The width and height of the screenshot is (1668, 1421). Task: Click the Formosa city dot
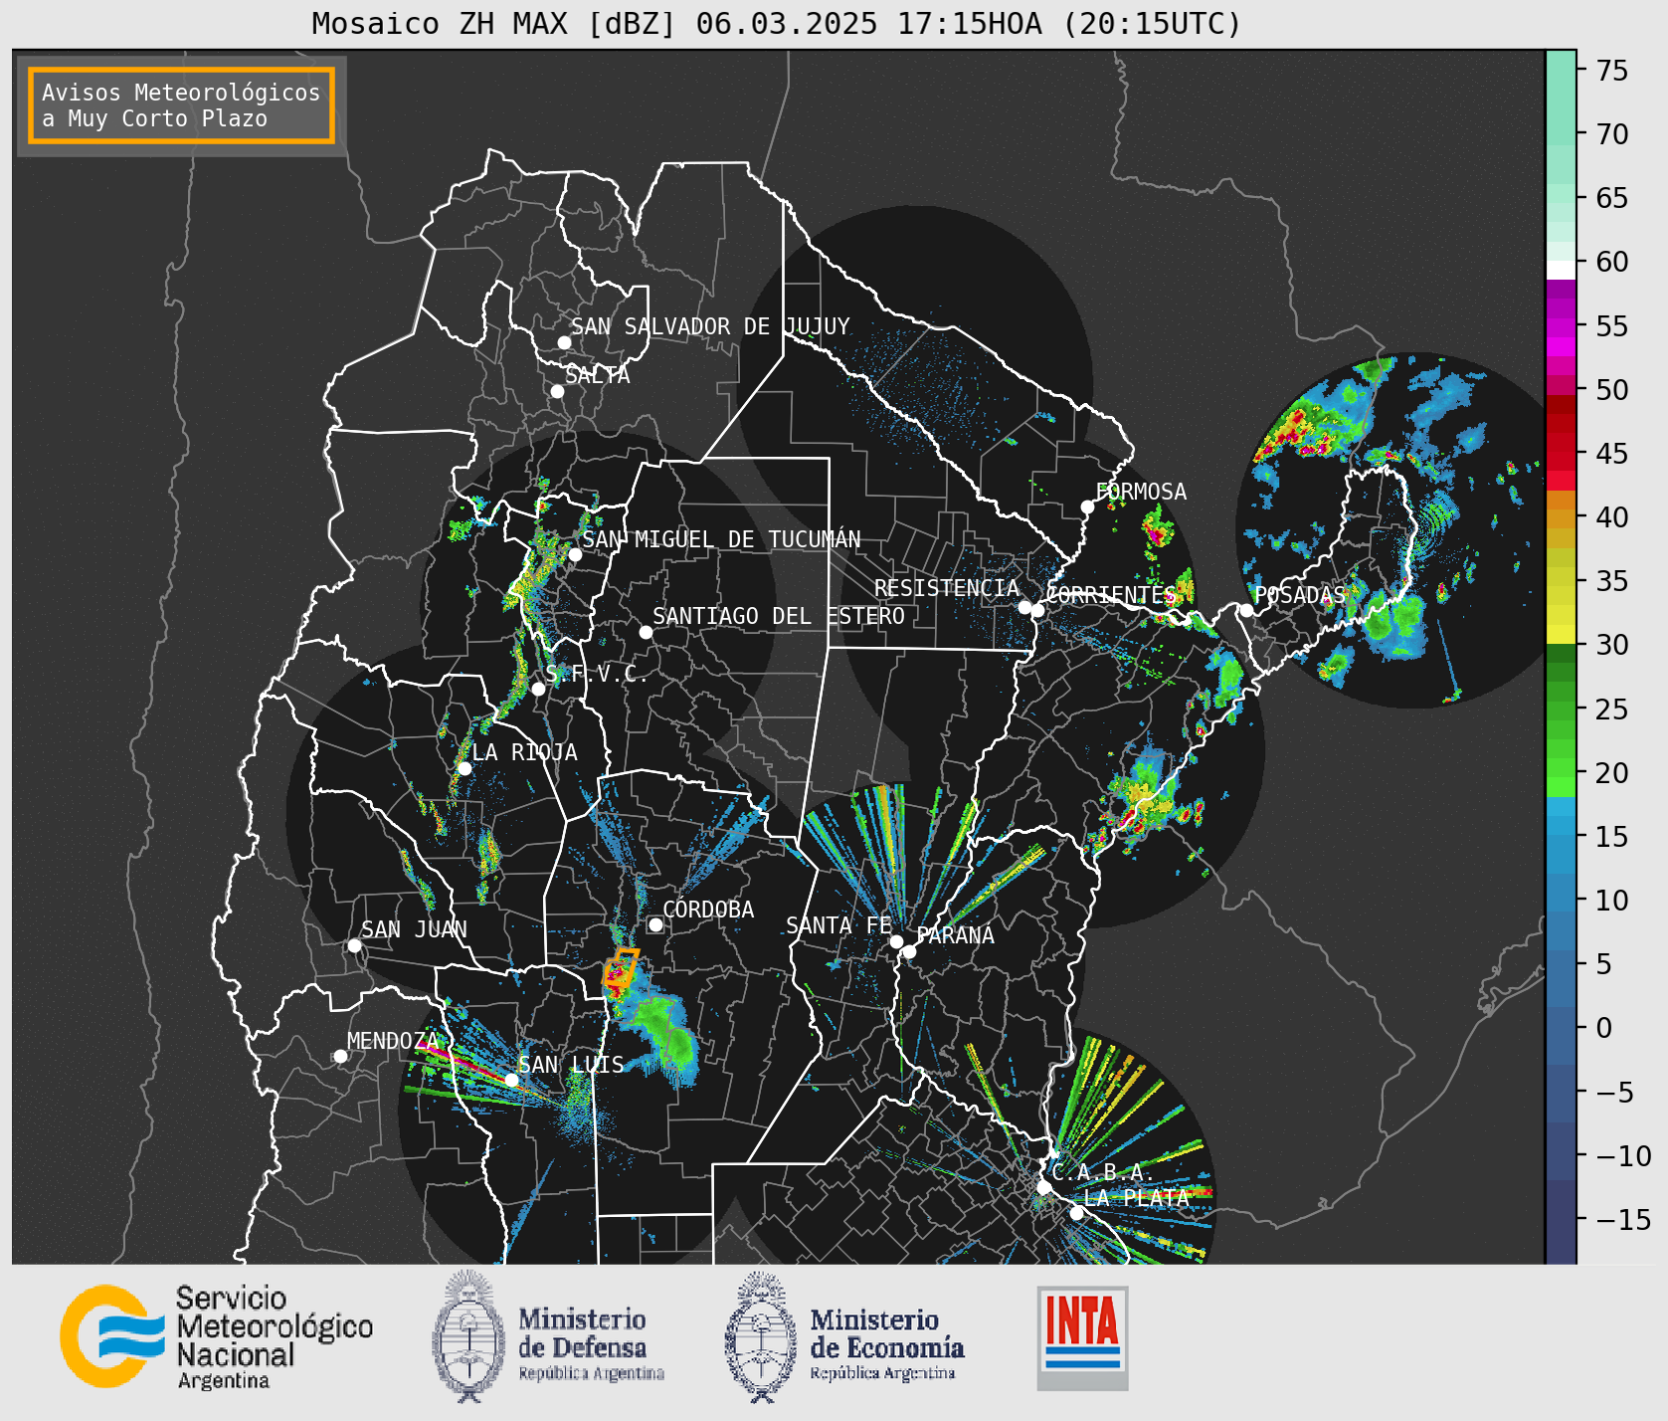pos(1087,507)
